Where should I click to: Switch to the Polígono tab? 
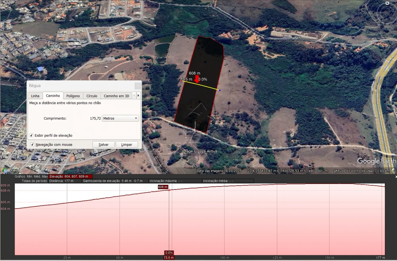pyautogui.click(x=73, y=96)
